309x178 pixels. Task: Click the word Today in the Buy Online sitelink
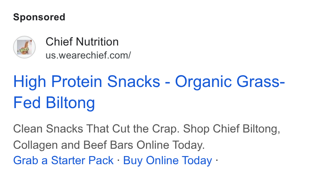[x=197, y=160]
